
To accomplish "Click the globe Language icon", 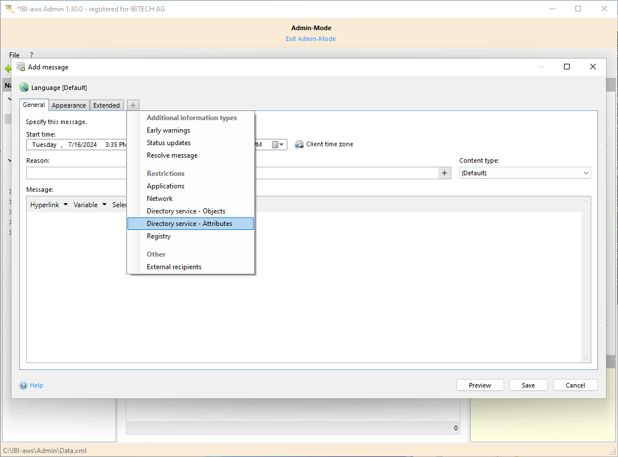I will pos(24,88).
